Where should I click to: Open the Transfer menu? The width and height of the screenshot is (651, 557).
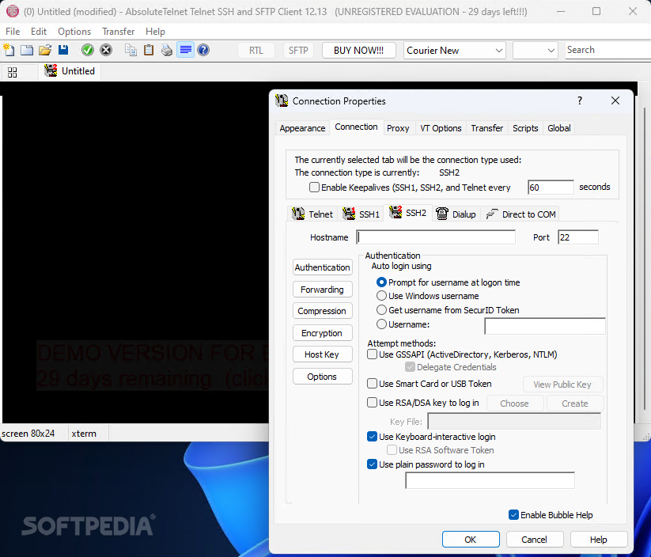click(119, 32)
